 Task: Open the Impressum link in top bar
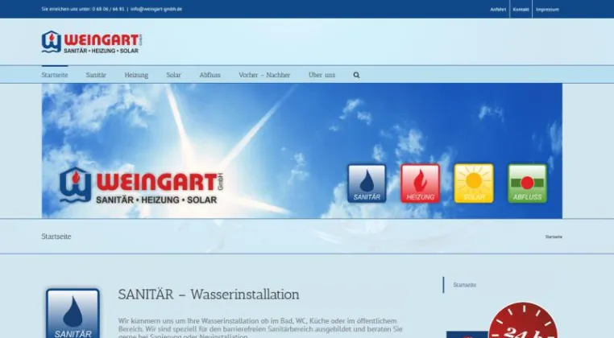(547, 10)
